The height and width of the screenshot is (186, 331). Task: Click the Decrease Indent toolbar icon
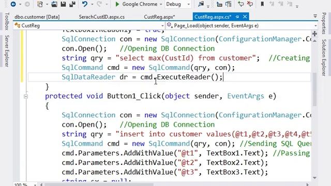pyautogui.click(x=219, y=4)
